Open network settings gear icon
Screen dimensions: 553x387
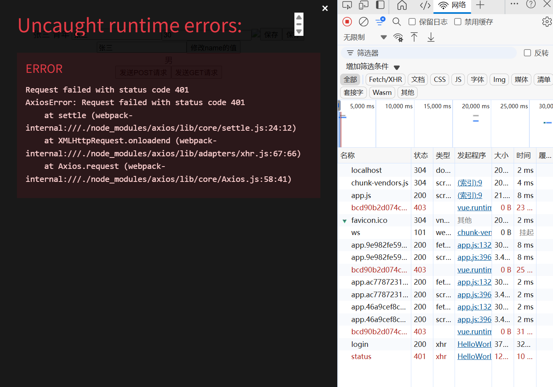point(547,22)
